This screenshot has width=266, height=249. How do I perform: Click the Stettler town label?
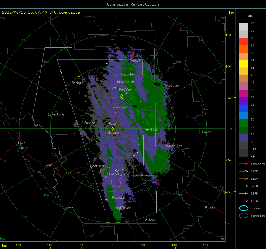(x=172, y=86)
